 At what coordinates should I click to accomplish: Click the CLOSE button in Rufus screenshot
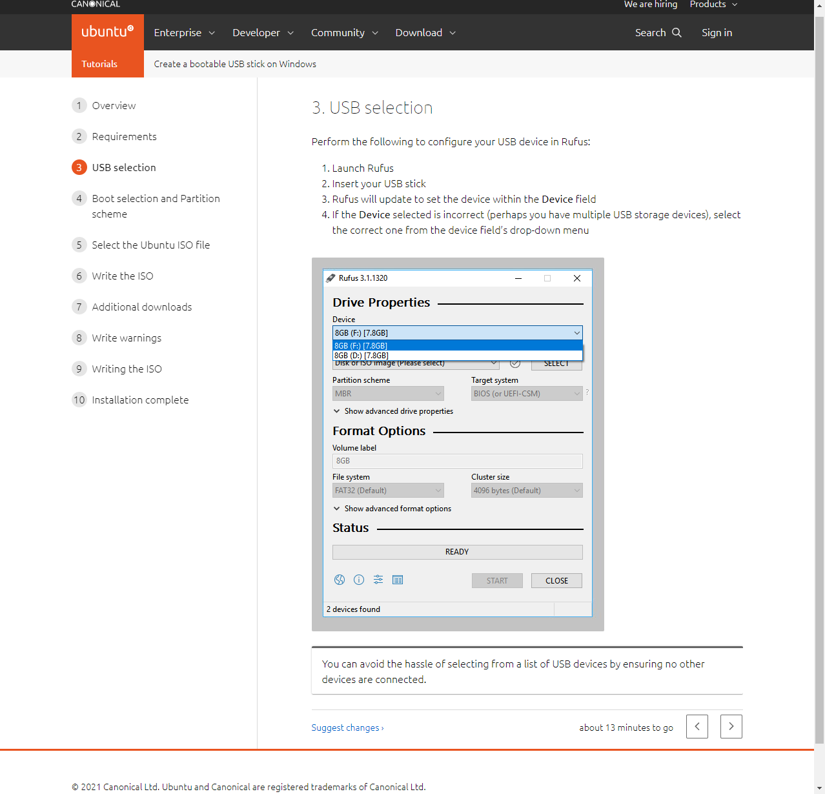click(556, 581)
